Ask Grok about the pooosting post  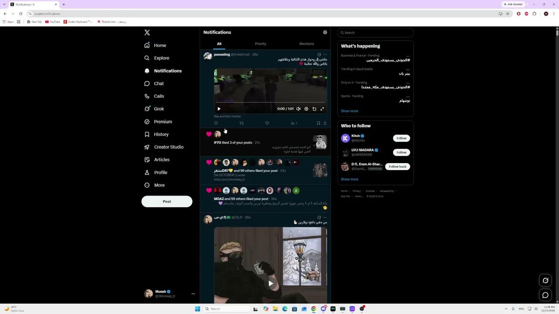click(x=319, y=55)
